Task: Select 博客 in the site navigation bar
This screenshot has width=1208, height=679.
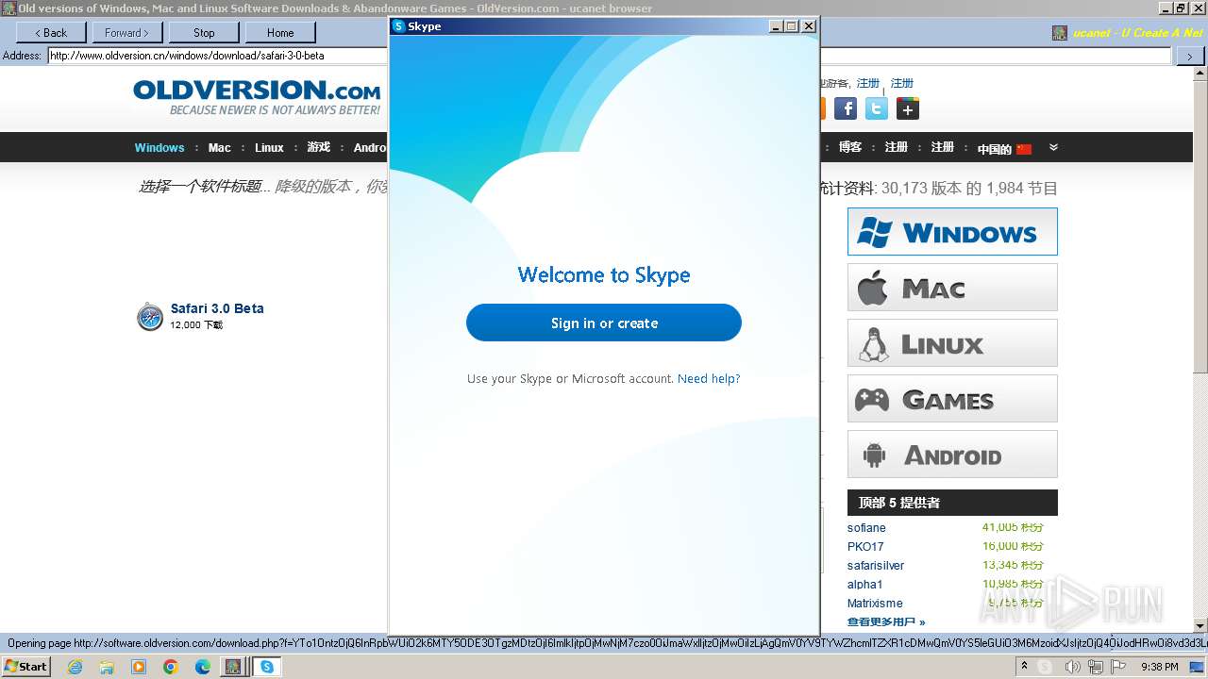Action: coord(850,147)
